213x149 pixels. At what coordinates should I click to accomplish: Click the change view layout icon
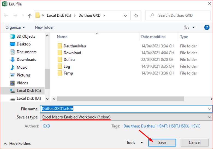pyautogui.click(x=187, y=27)
